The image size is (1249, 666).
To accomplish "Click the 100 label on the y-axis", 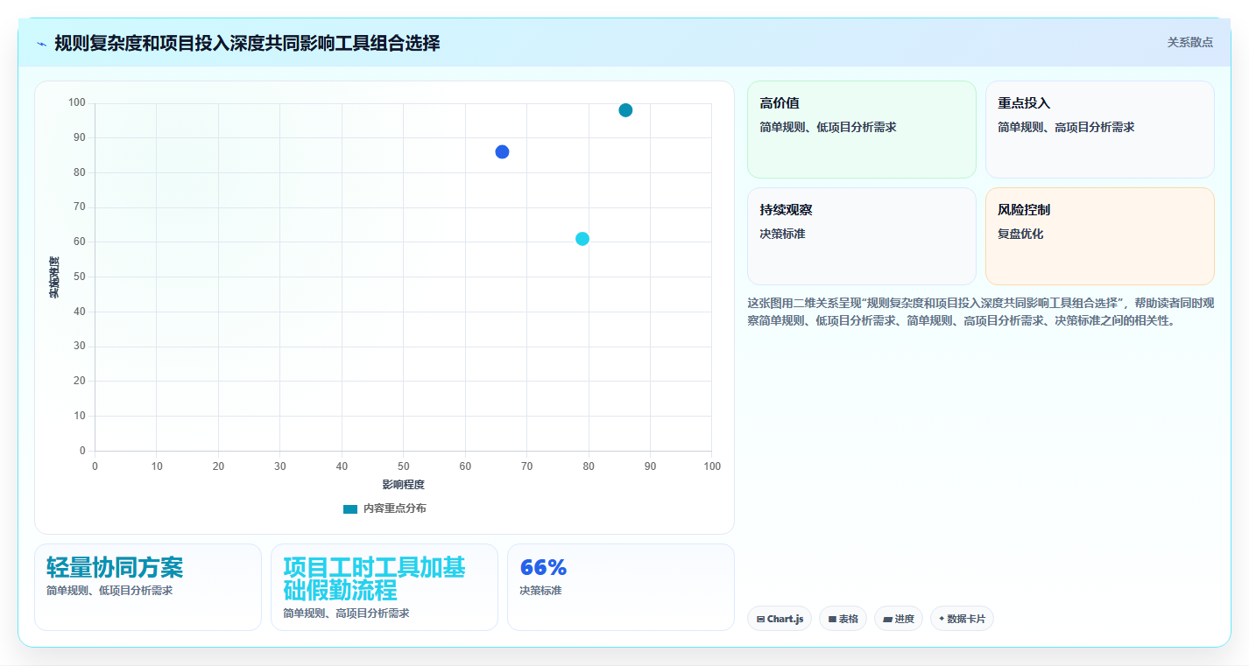I will [x=76, y=103].
